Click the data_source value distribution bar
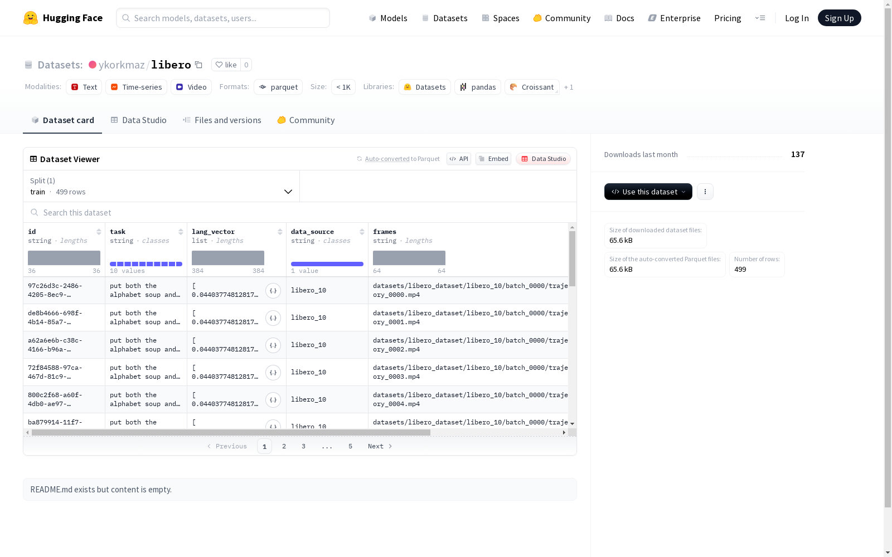The height and width of the screenshot is (557, 892). tap(327, 264)
